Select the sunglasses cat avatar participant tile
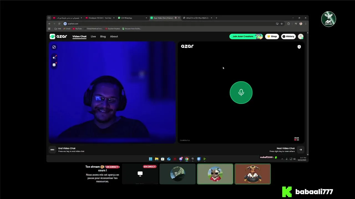Screen dimensions: 355x199 [x=215, y=174]
